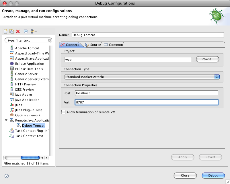230x184 pixels.
Task: Select Java Application in the tree
Action: click(27, 100)
